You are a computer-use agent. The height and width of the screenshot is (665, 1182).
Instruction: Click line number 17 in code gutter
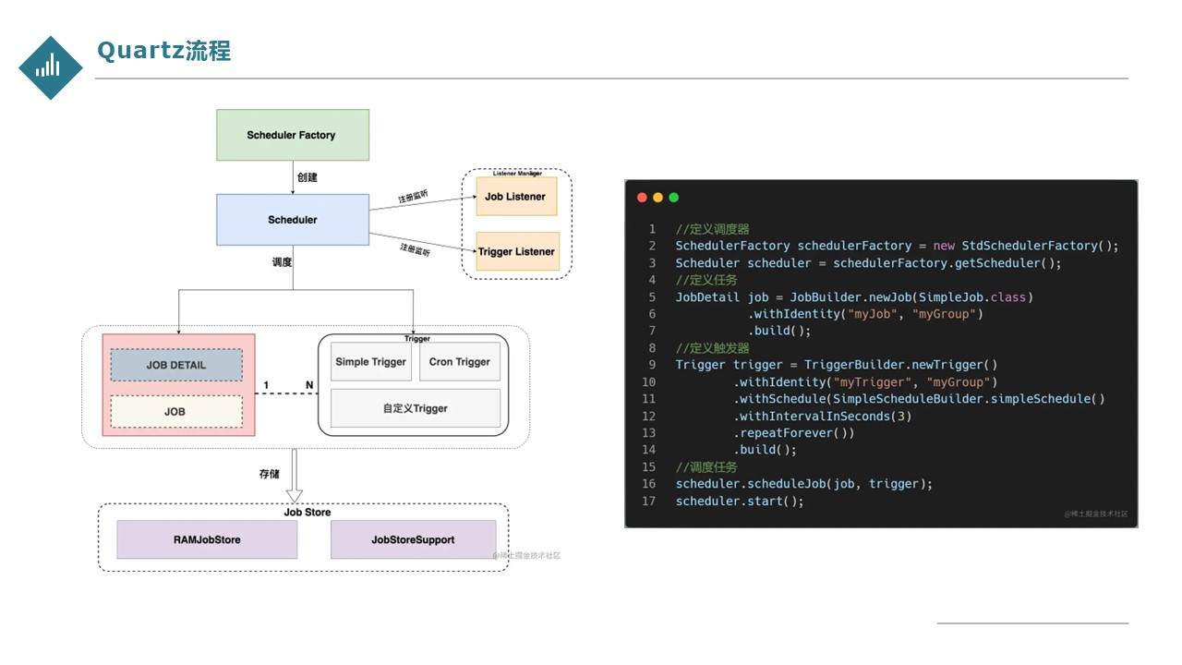click(x=648, y=502)
